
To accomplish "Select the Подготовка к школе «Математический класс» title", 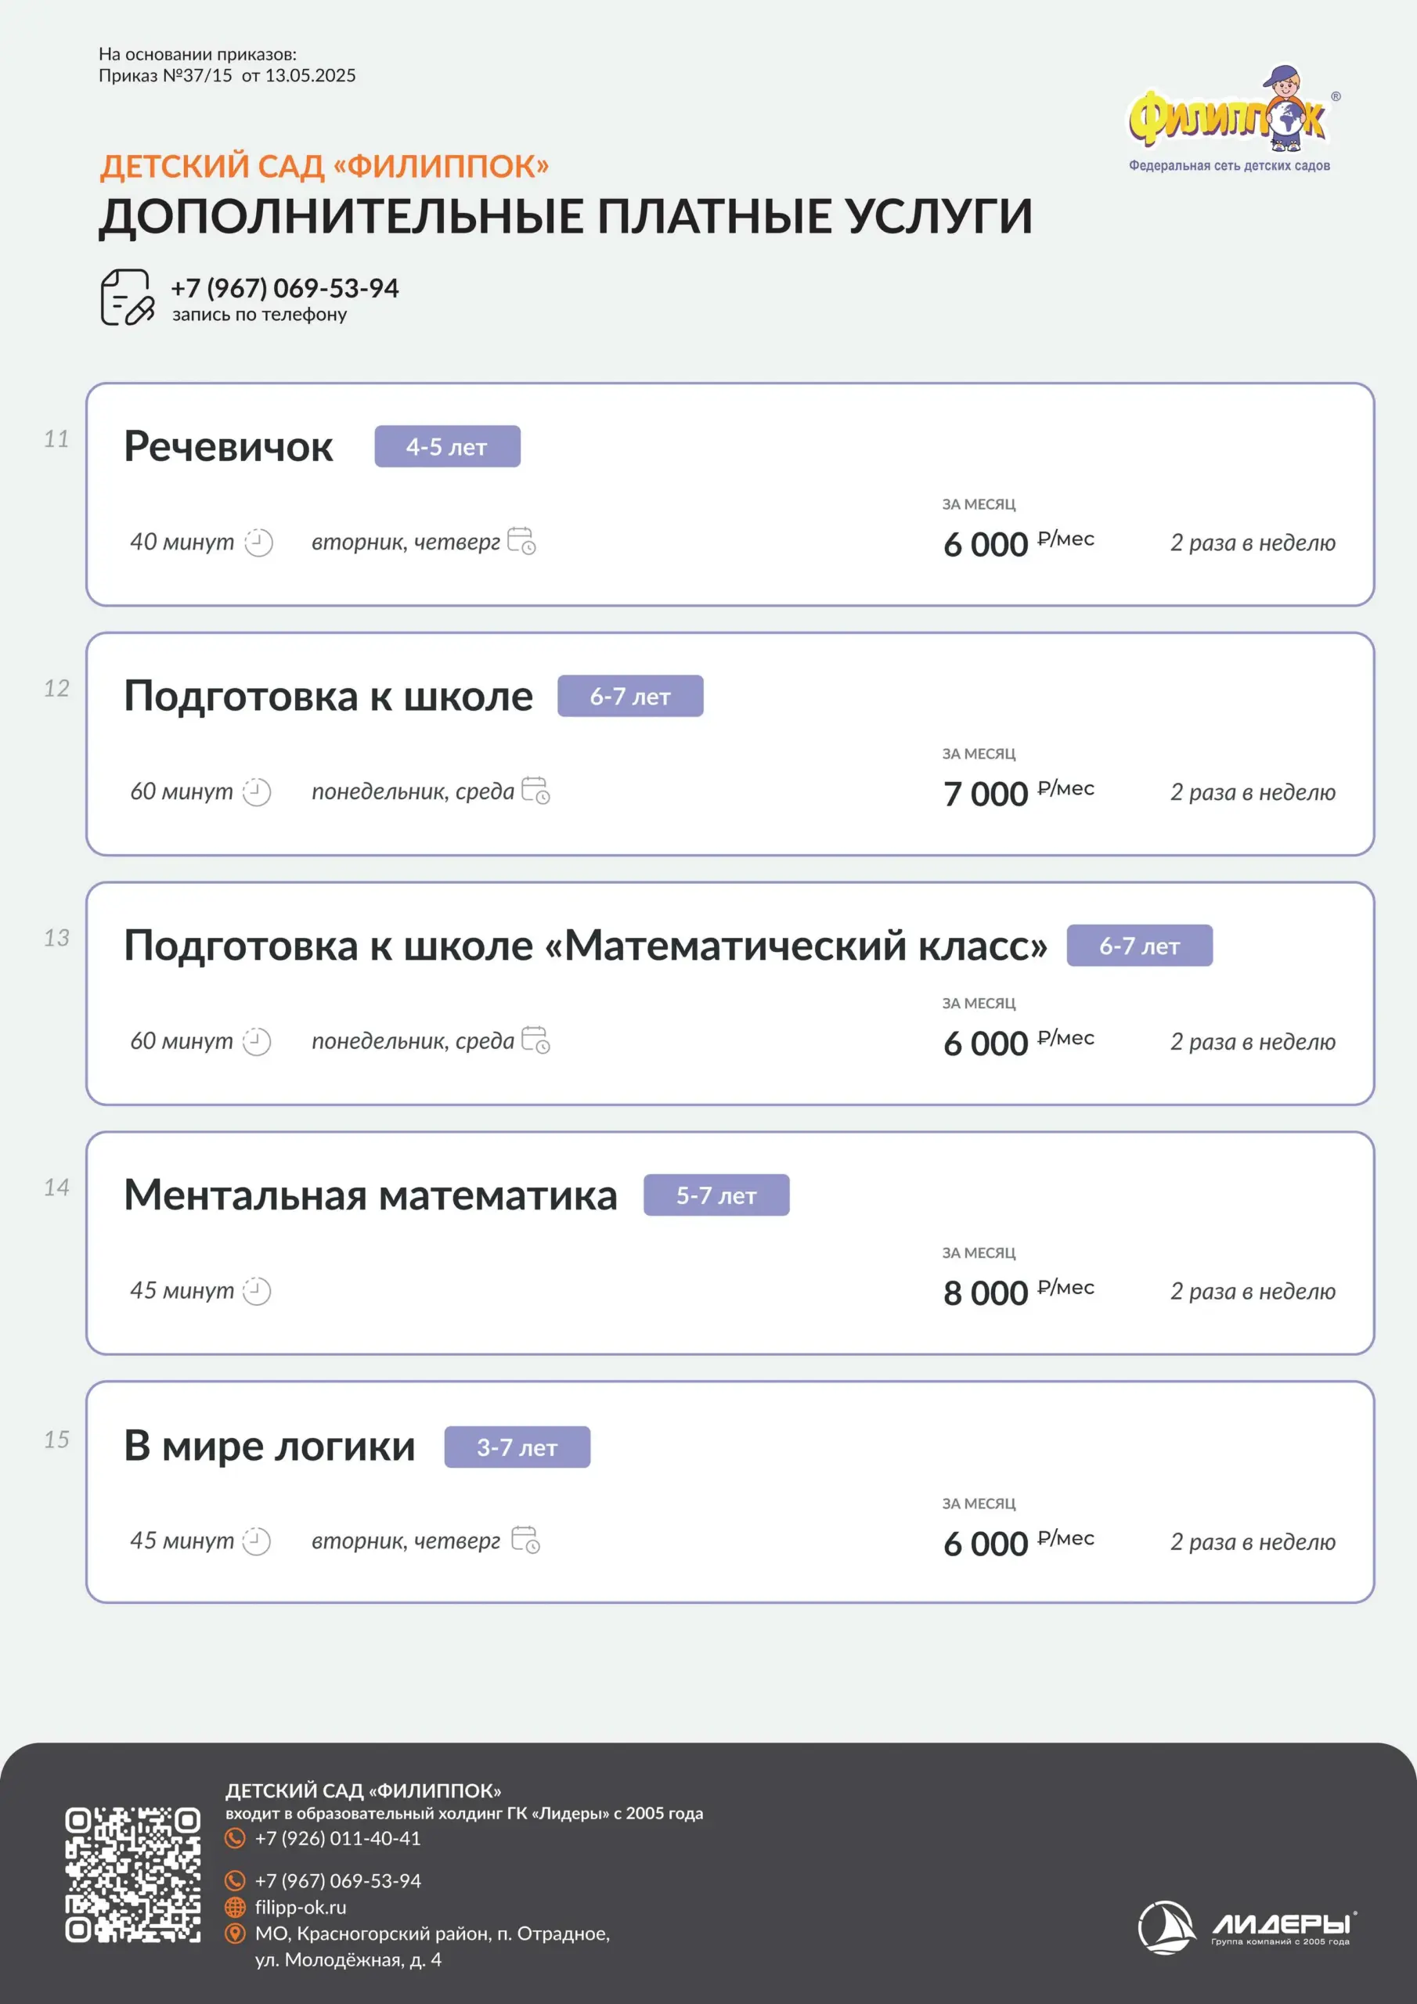I will (x=585, y=946).
